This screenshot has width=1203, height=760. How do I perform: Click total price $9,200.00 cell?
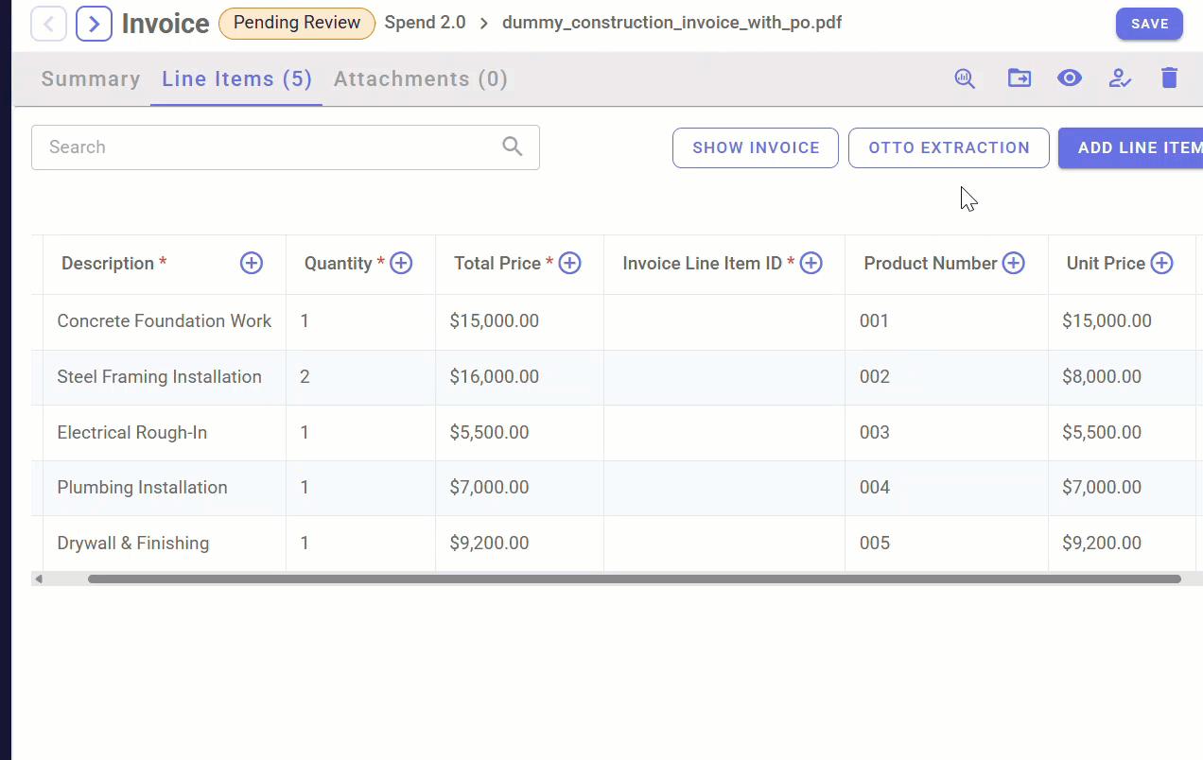519,544
